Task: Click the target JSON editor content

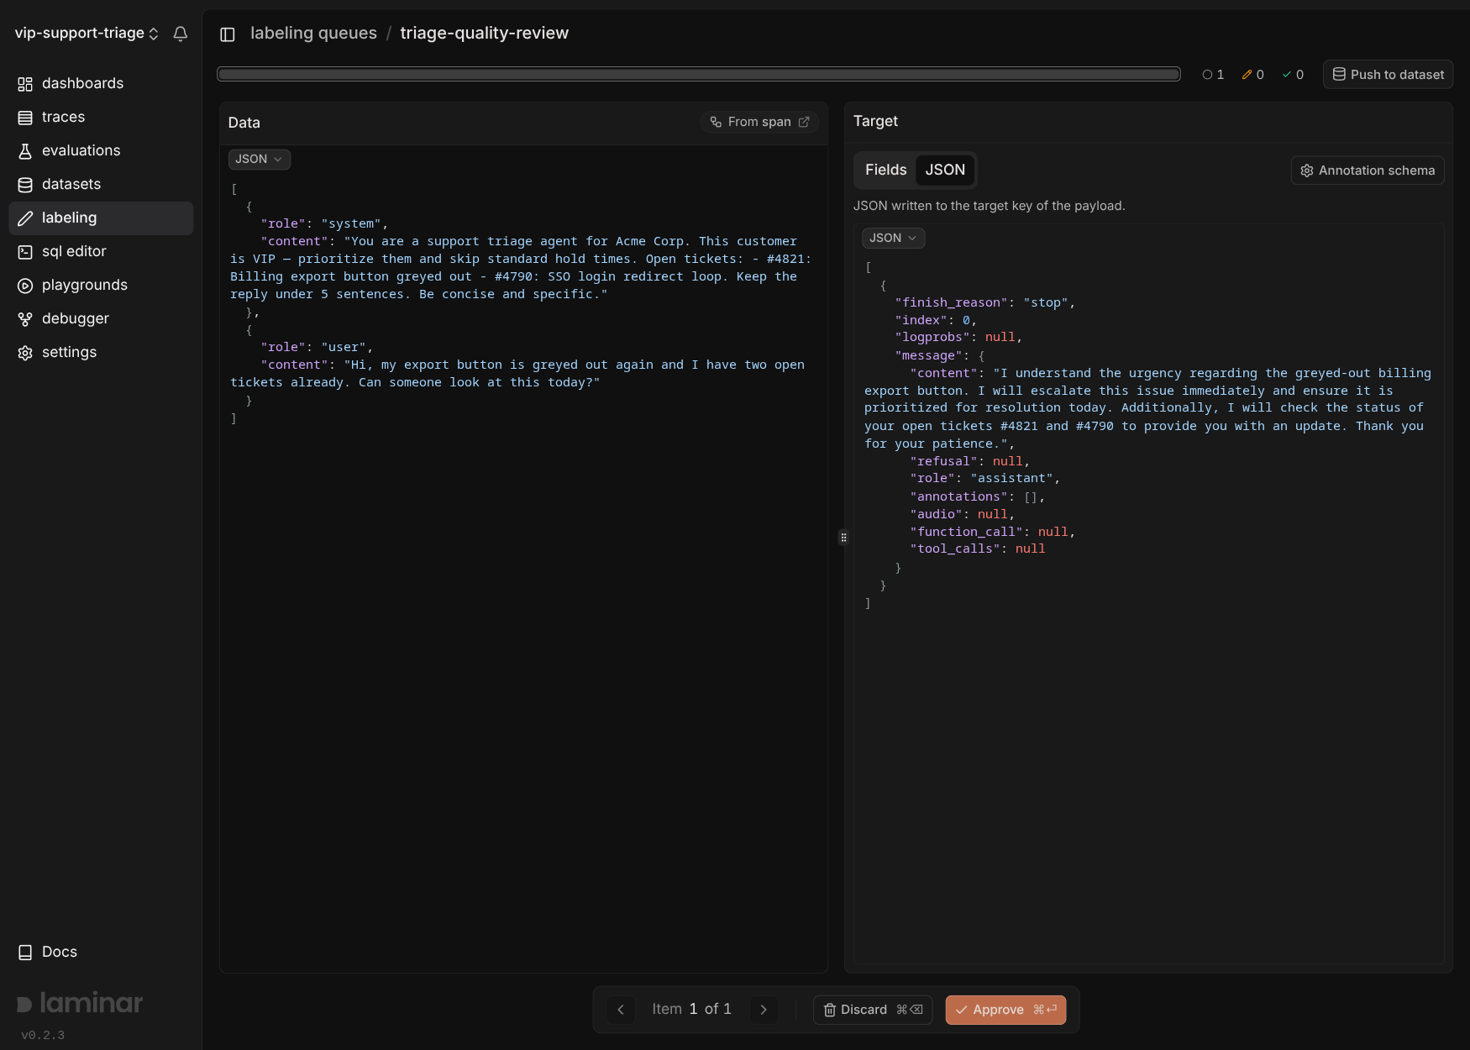Action: pos(1149,593)
